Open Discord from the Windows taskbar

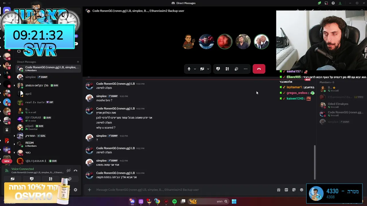coord(132,201)
